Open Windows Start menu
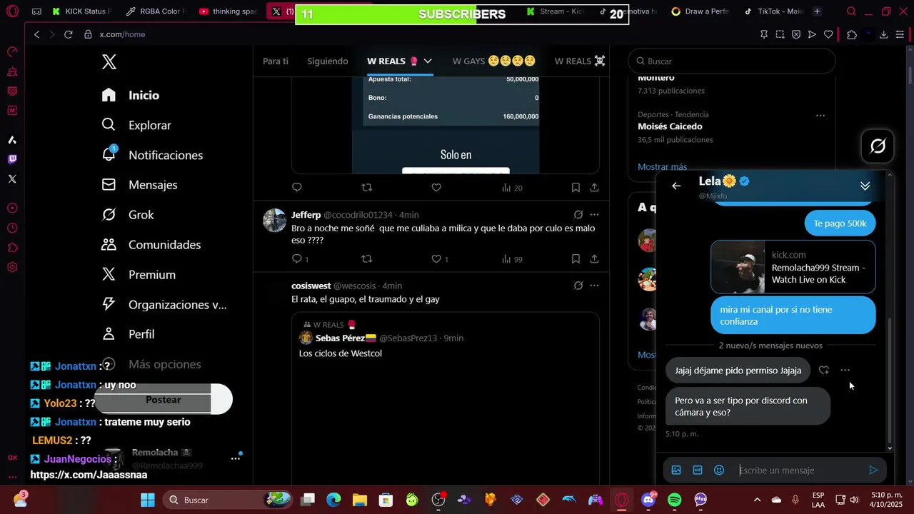The height and width of the screenshot is (514, 914). [x=148, y=500]
